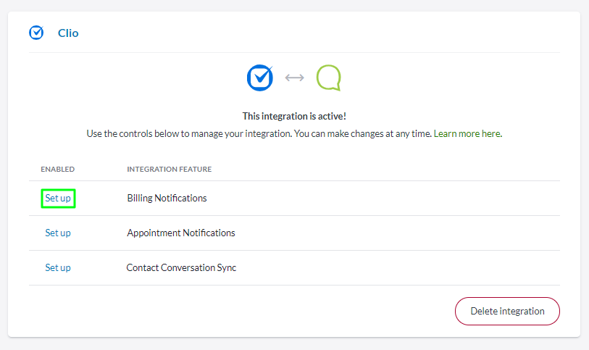Screen dimensions: 589x350
Task: Set up Billing Notifications
Action: [x=58, y=198]
